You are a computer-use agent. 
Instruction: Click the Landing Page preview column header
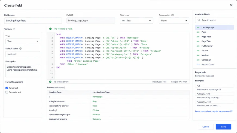(55, 92)
